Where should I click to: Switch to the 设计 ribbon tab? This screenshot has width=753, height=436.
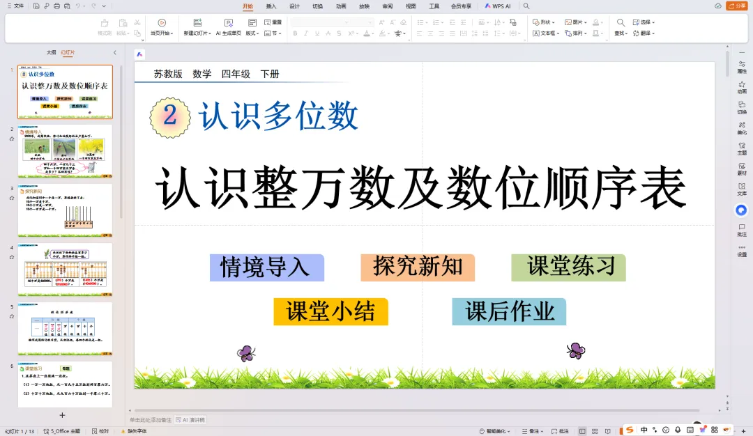294,6
